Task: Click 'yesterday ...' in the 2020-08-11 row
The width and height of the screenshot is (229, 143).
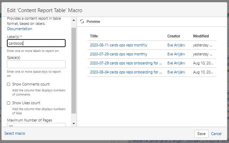Action: tap(203, 45)
